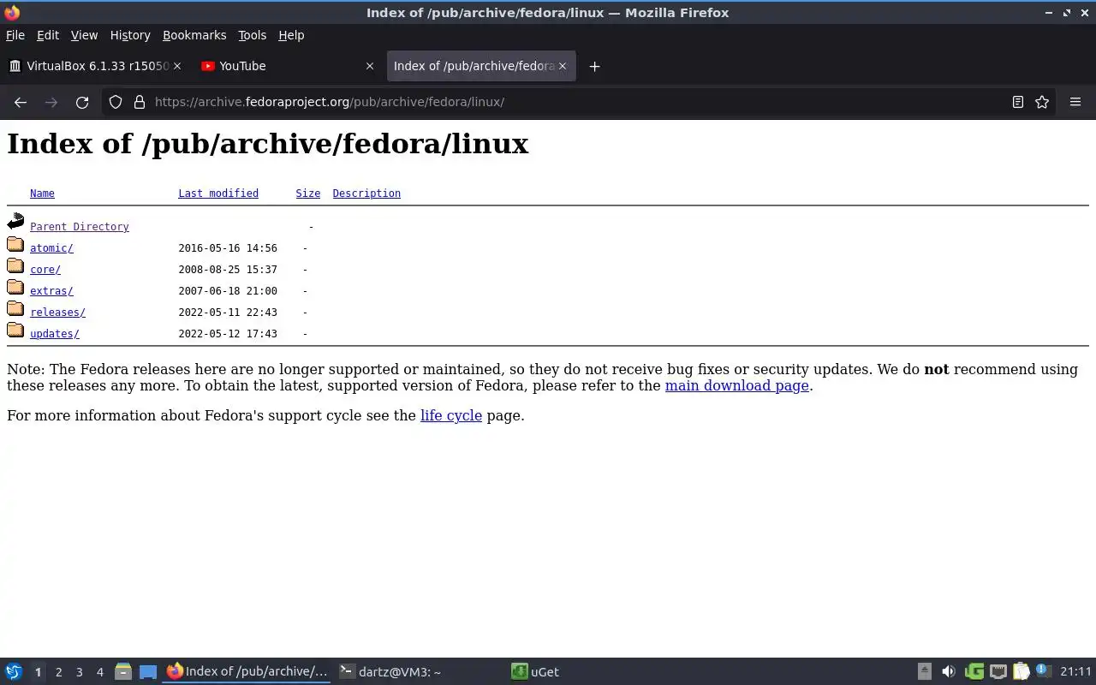Click the Parent Directory back-arrow icon

(15, 222)
